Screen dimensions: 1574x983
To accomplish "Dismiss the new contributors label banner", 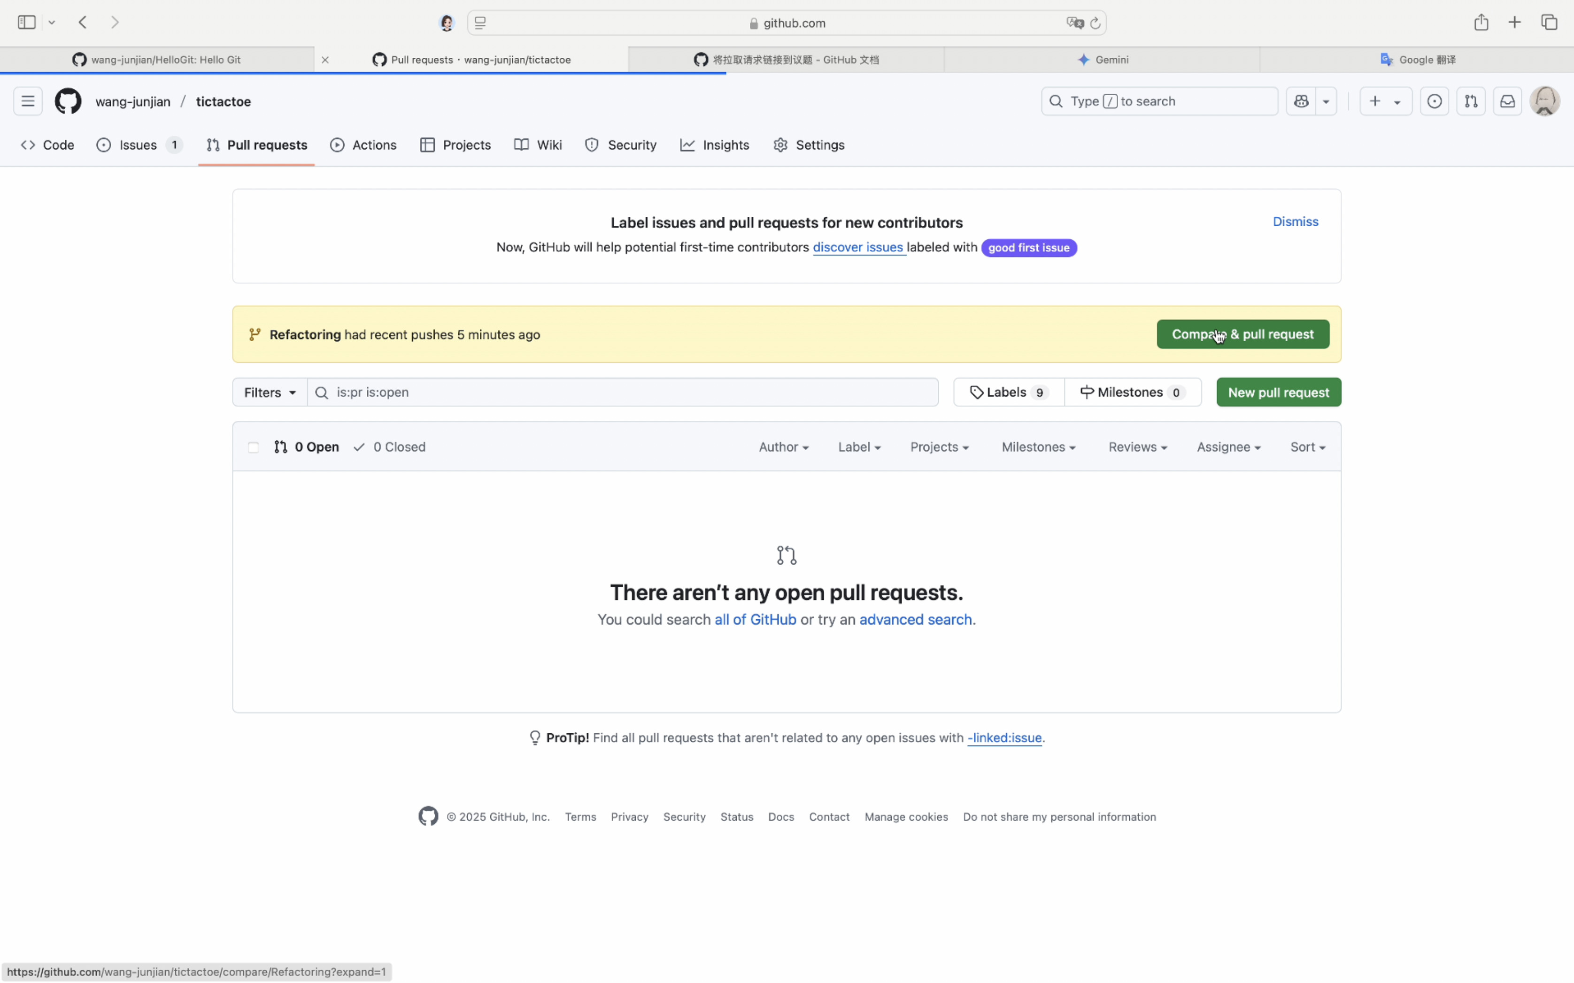I will coord(1295,222).
